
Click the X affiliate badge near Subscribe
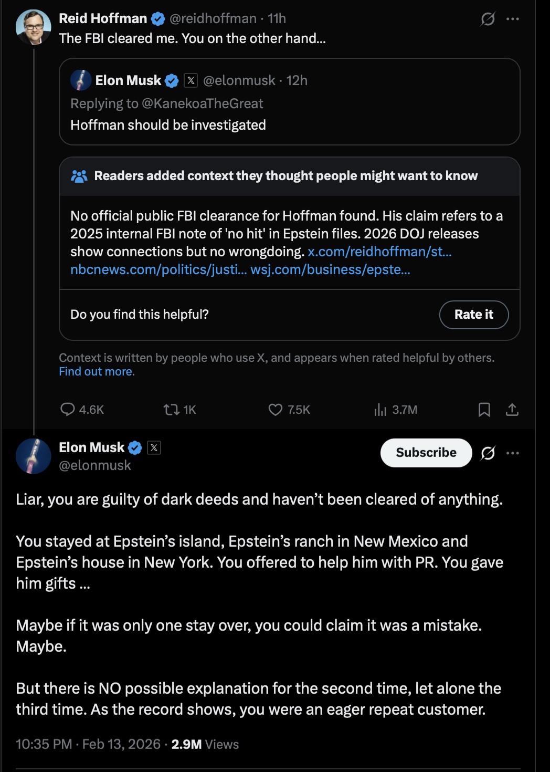click(154, 447)
